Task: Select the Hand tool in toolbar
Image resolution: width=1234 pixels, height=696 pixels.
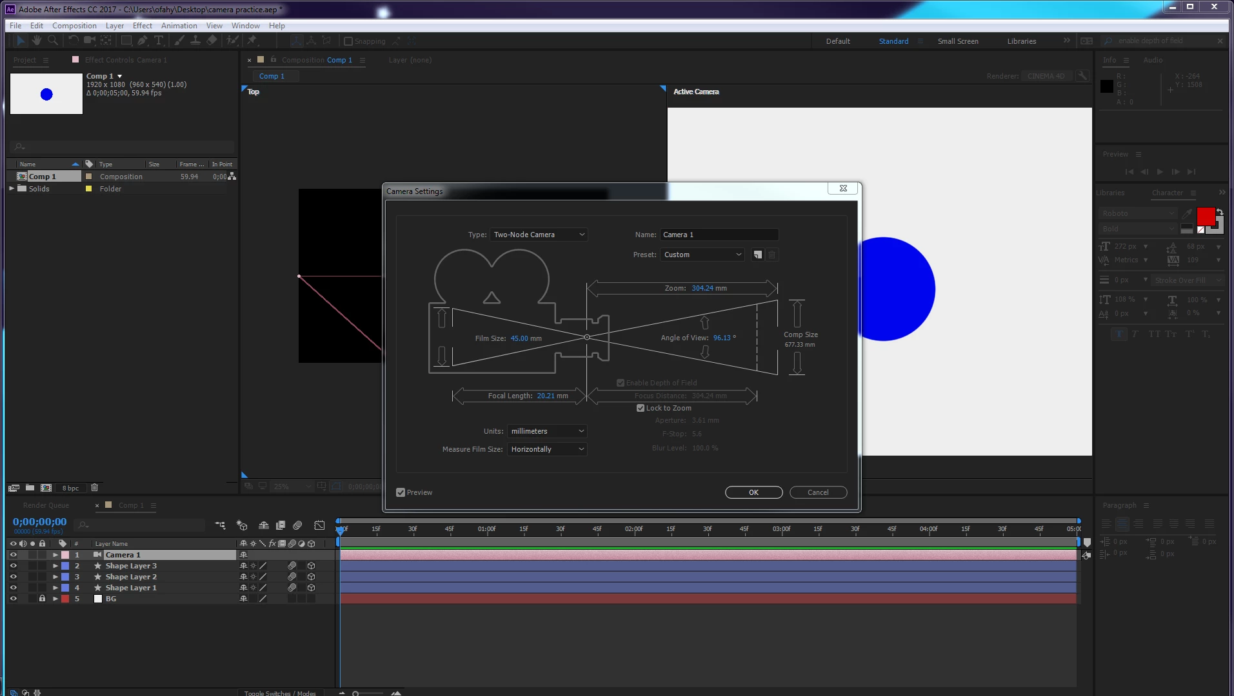Action: point(37,41)
